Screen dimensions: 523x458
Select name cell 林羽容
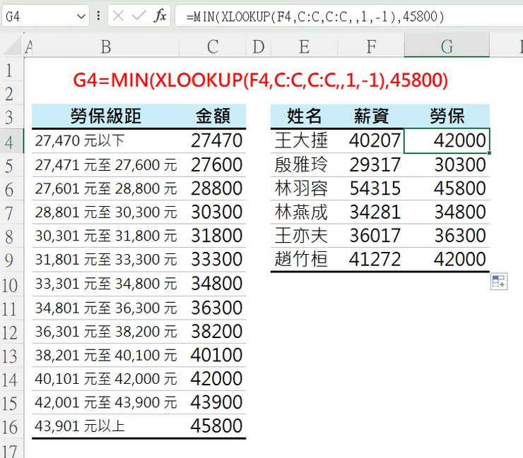[304, 188]
